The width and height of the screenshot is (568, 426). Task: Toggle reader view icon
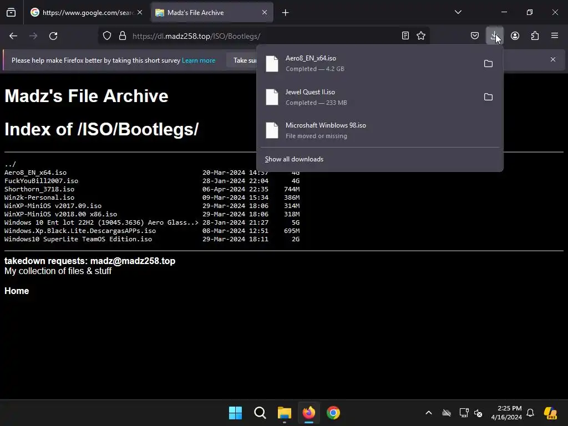pyautogui.click(x=405, y=36)
